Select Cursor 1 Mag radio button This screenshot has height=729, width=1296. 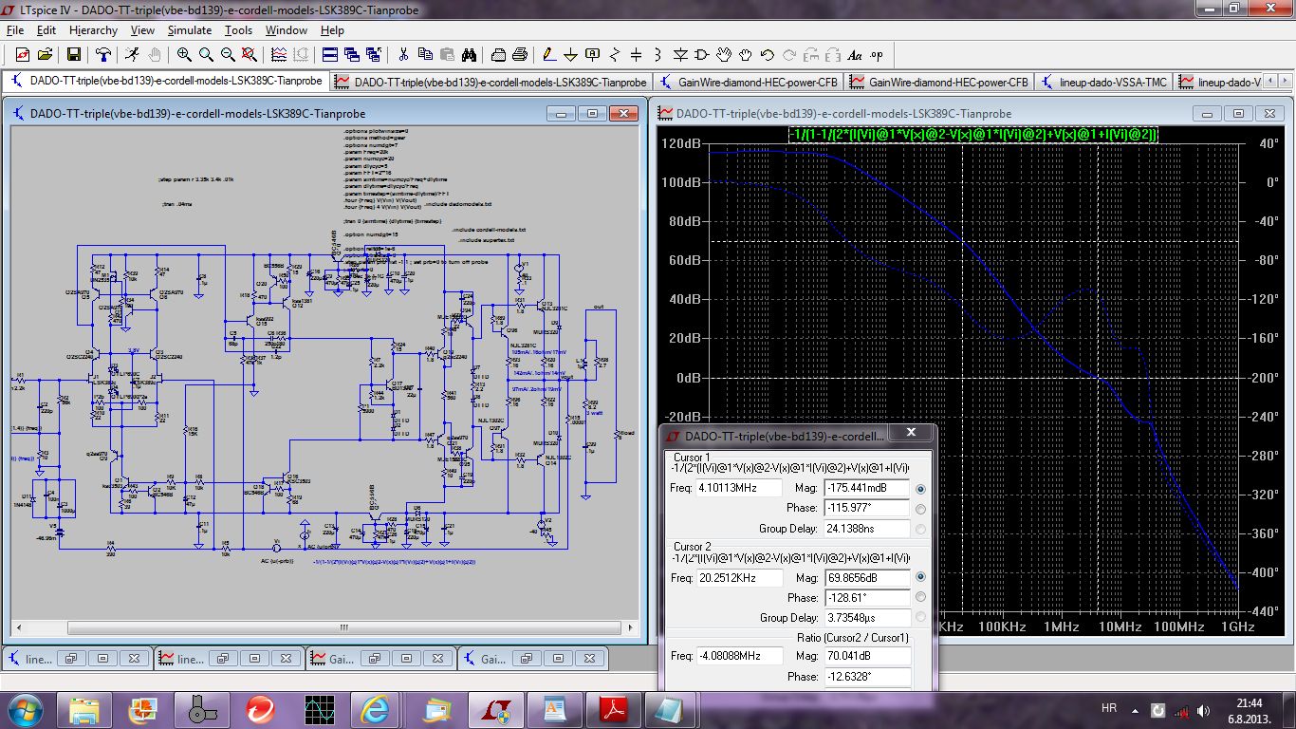pyautogui.click(x=920, y=488)
